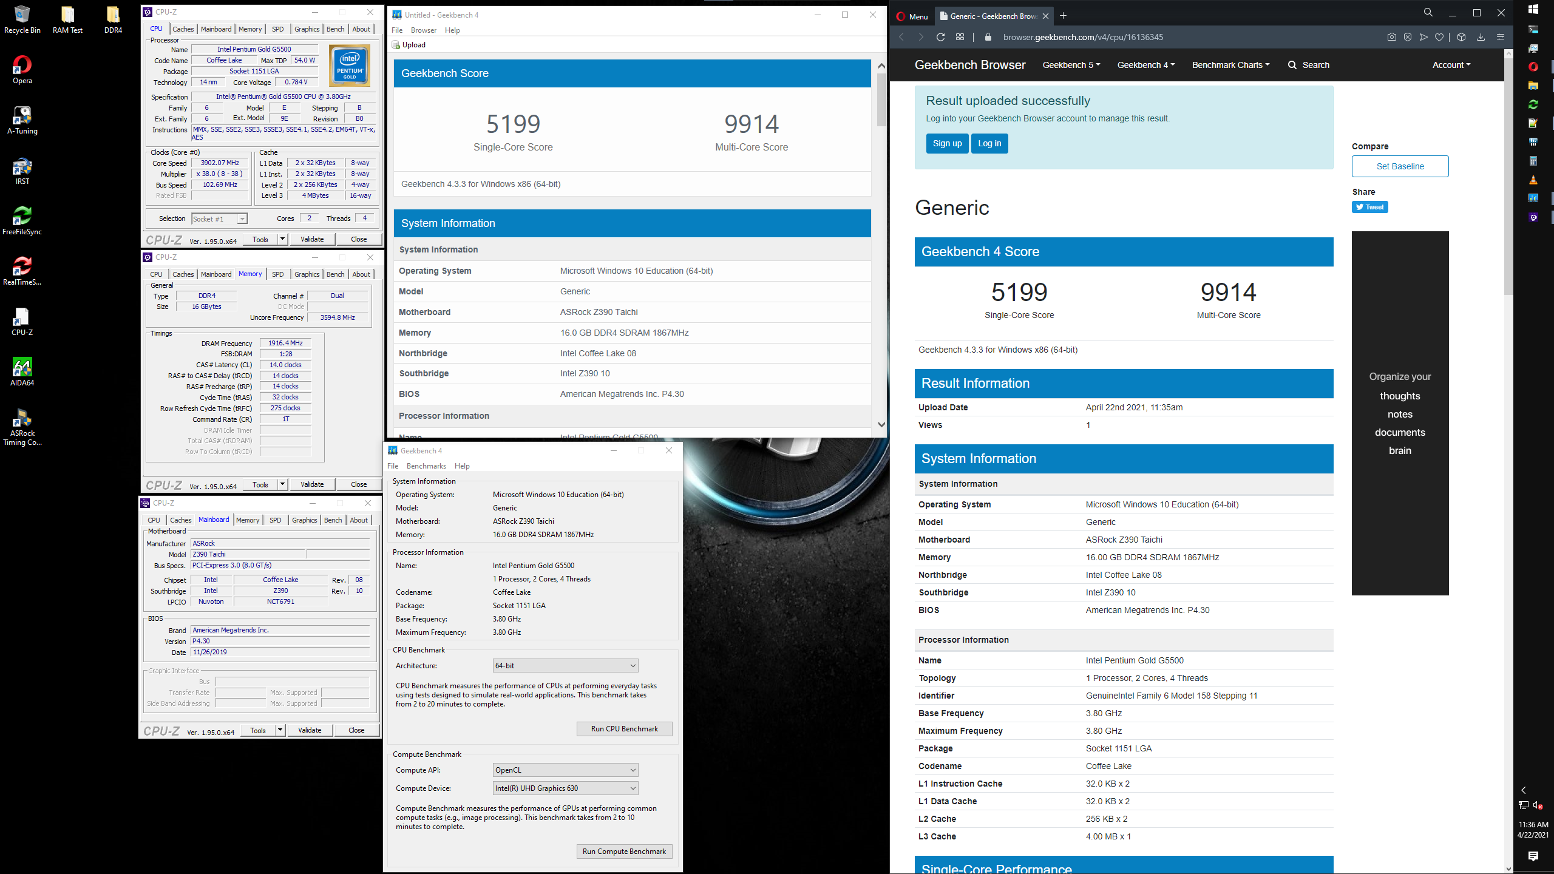Open the Benchmarks menu in the Geekbench 4 window
1554x874 pixels.
coord(426,466)
